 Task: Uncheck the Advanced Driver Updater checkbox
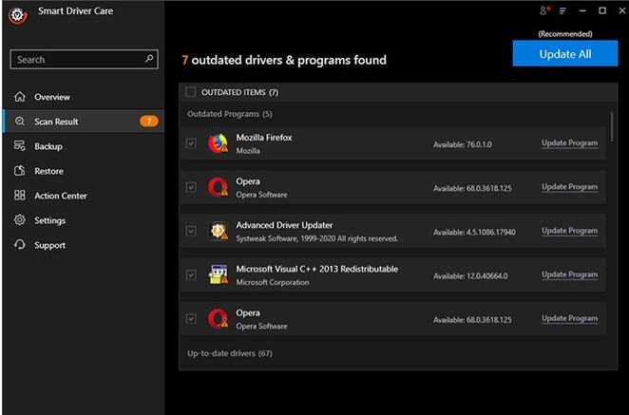(191, 231)
